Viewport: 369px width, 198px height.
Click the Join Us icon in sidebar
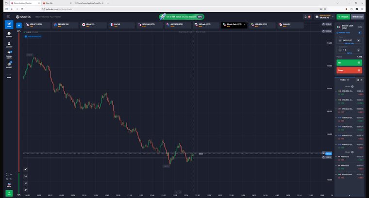(x=9, y=185)
